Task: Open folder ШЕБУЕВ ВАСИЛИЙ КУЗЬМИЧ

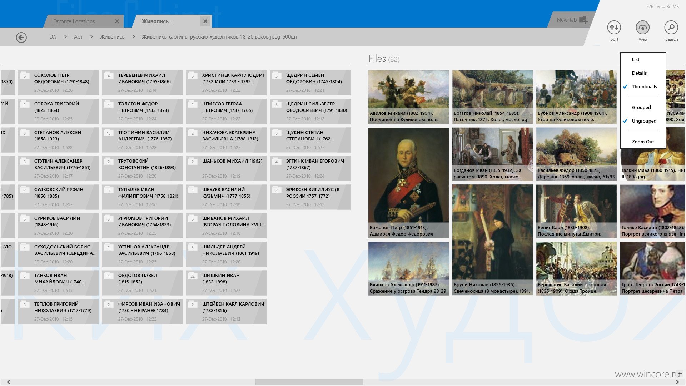Action: [x=226, y=197]
